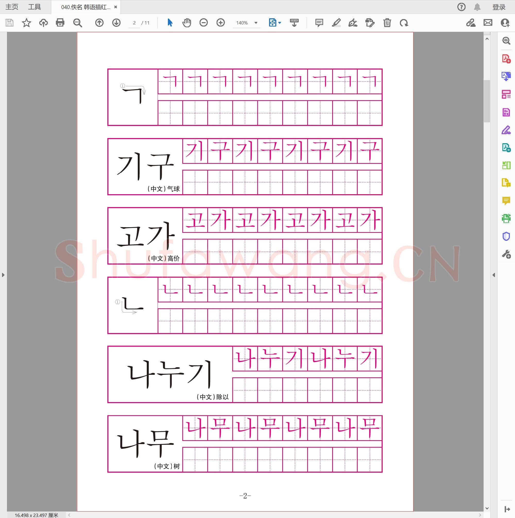This screenshot has height=518, width=515.
Task: Expand the left navigation pane arrow
Action: coord(3,275)
